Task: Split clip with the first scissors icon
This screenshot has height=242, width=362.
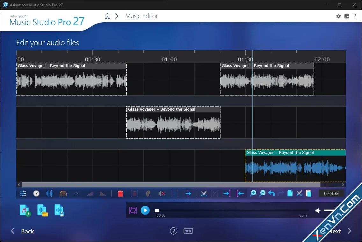Action: coord(204,193)
